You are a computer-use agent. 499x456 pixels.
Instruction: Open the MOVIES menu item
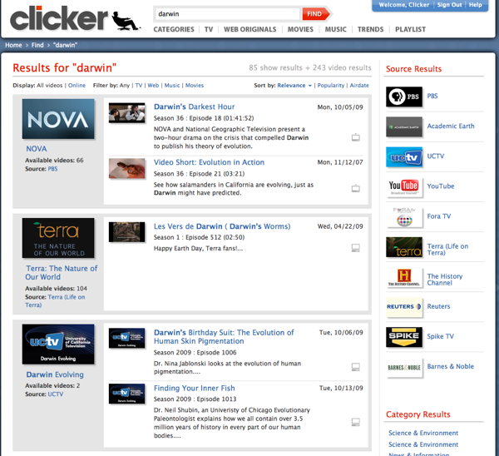point(300,29)
